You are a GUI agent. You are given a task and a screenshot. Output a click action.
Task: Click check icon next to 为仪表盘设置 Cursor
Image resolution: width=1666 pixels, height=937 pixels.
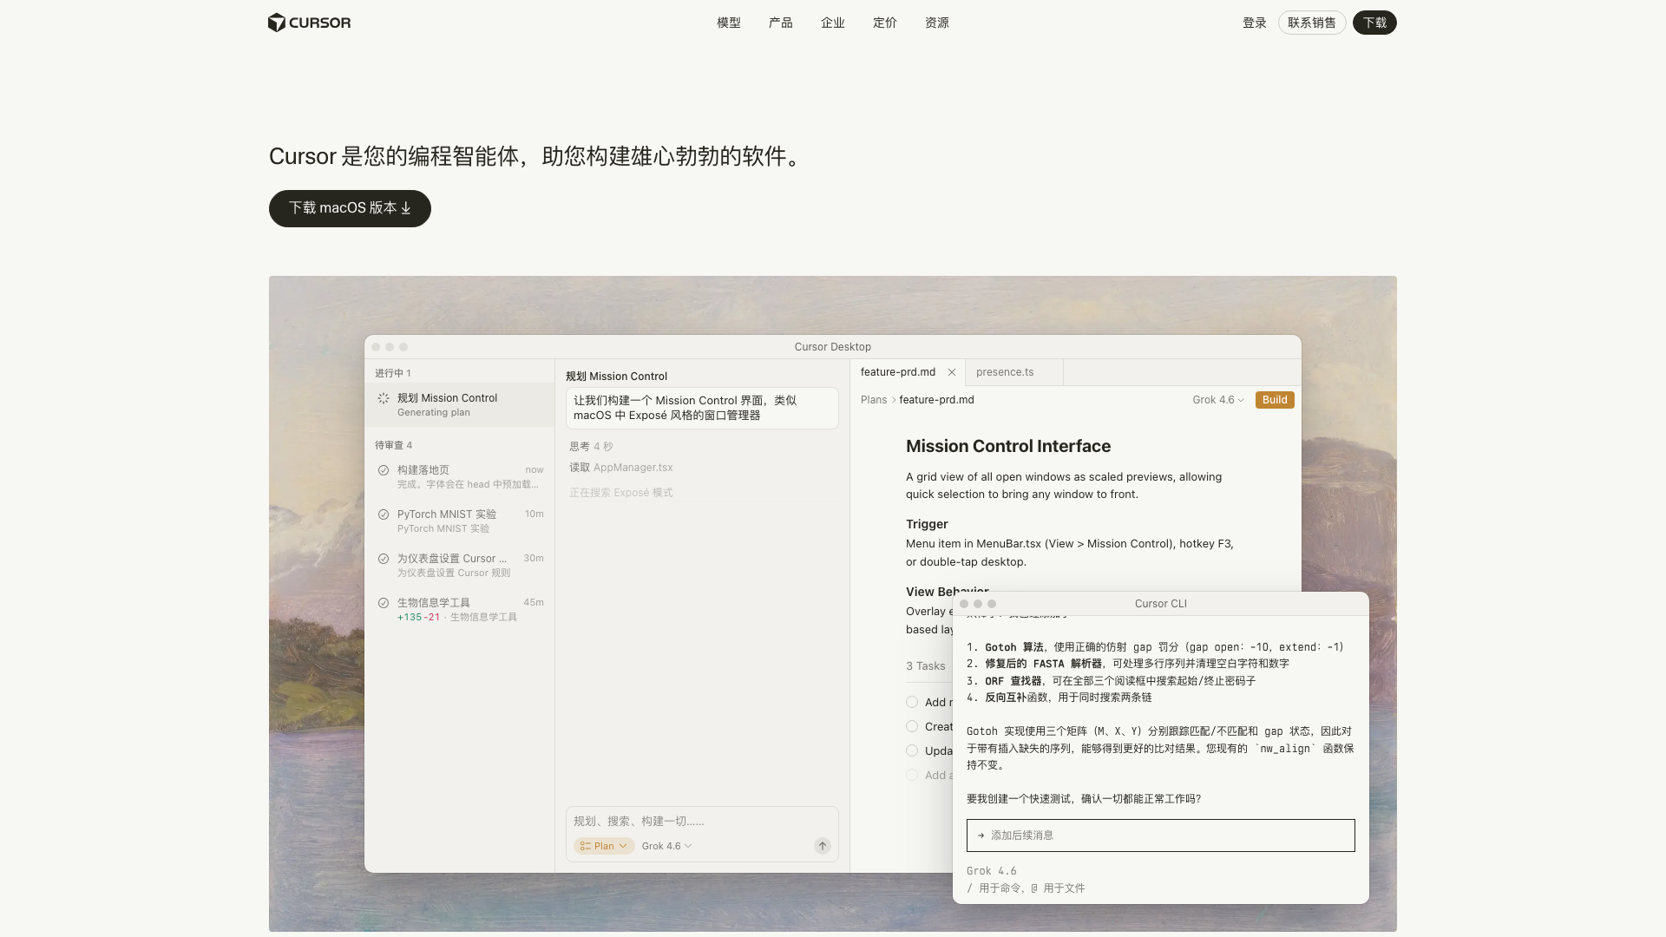[384, 559]
